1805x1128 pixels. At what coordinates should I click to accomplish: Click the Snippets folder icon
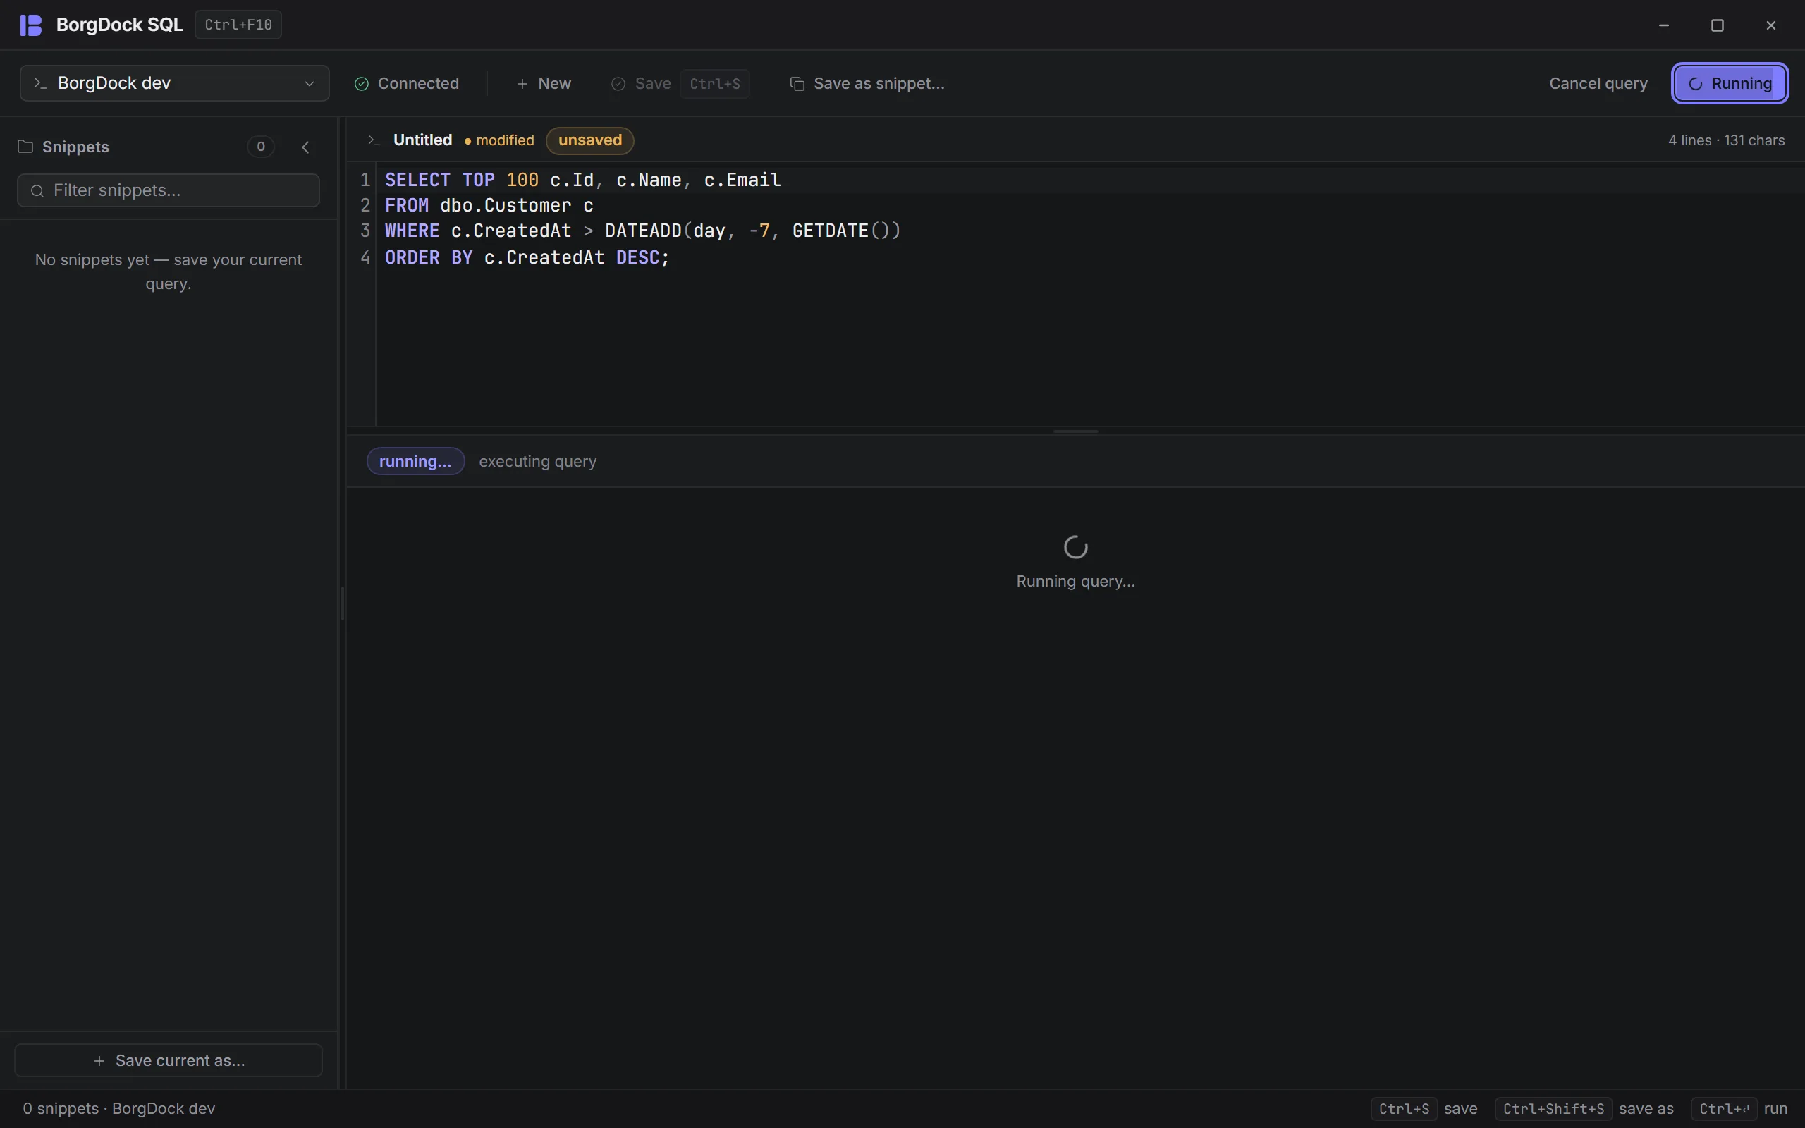point(25,146)
